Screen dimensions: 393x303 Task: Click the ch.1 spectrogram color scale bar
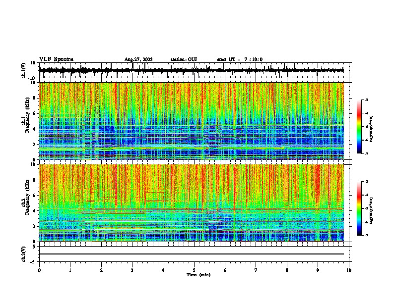pyautogui.click(x=359, y=127)
